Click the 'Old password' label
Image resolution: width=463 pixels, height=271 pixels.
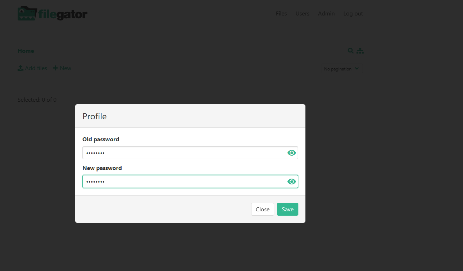[x=101, y=139]
